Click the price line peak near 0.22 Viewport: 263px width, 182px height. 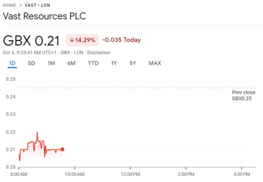[x=37, y=133]
